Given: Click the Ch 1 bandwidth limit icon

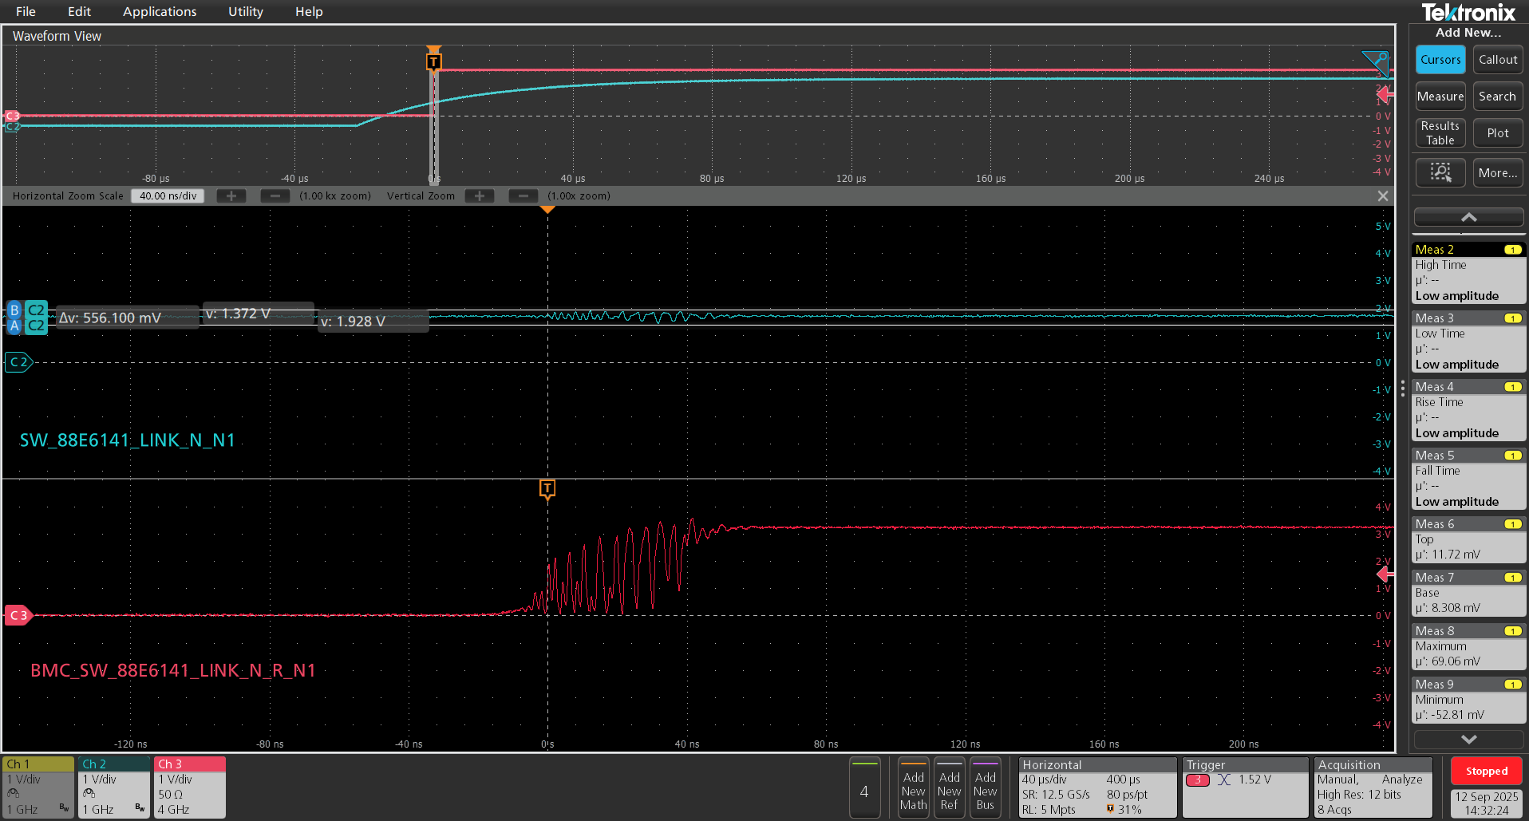Looking at the screenshot, I should pos(64,808).
